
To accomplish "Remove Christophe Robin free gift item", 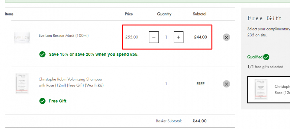I will (226, 84).
